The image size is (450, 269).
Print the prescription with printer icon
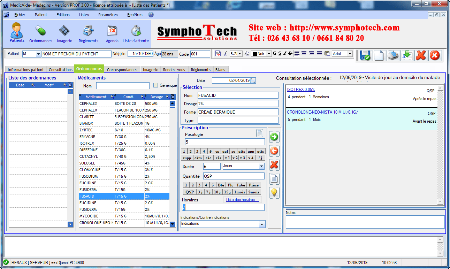coord(393,55)
